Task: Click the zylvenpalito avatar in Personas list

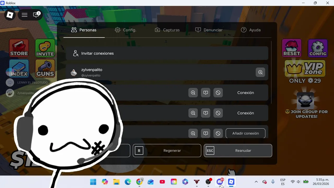Action: [74, 73]
